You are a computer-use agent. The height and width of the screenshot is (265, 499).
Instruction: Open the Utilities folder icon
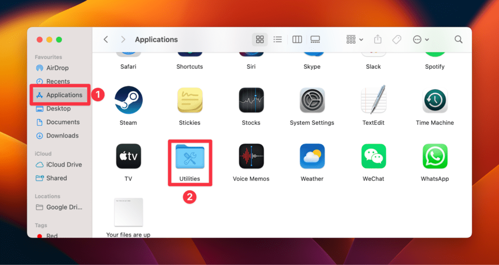190,157
